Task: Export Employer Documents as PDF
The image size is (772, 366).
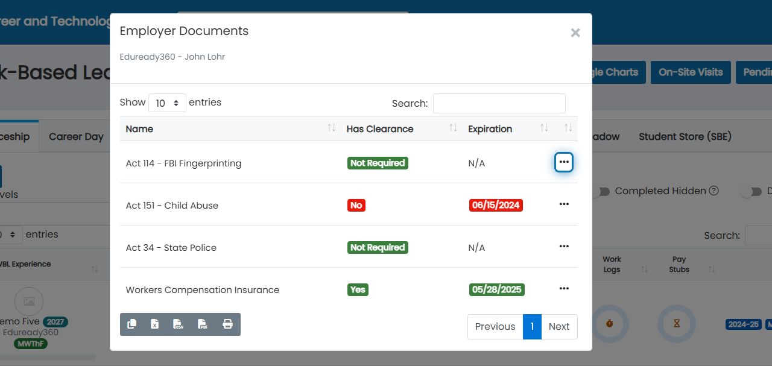Action: point(203,324)
